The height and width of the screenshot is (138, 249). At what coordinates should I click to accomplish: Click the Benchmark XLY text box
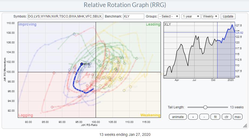(x=133, y=16)
